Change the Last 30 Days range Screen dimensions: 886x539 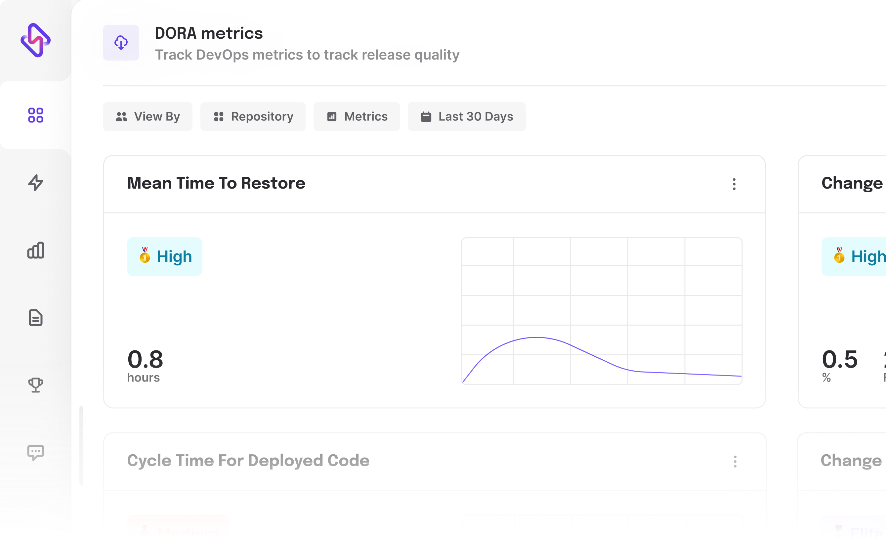pyautogui.click(x=466, y=116)
